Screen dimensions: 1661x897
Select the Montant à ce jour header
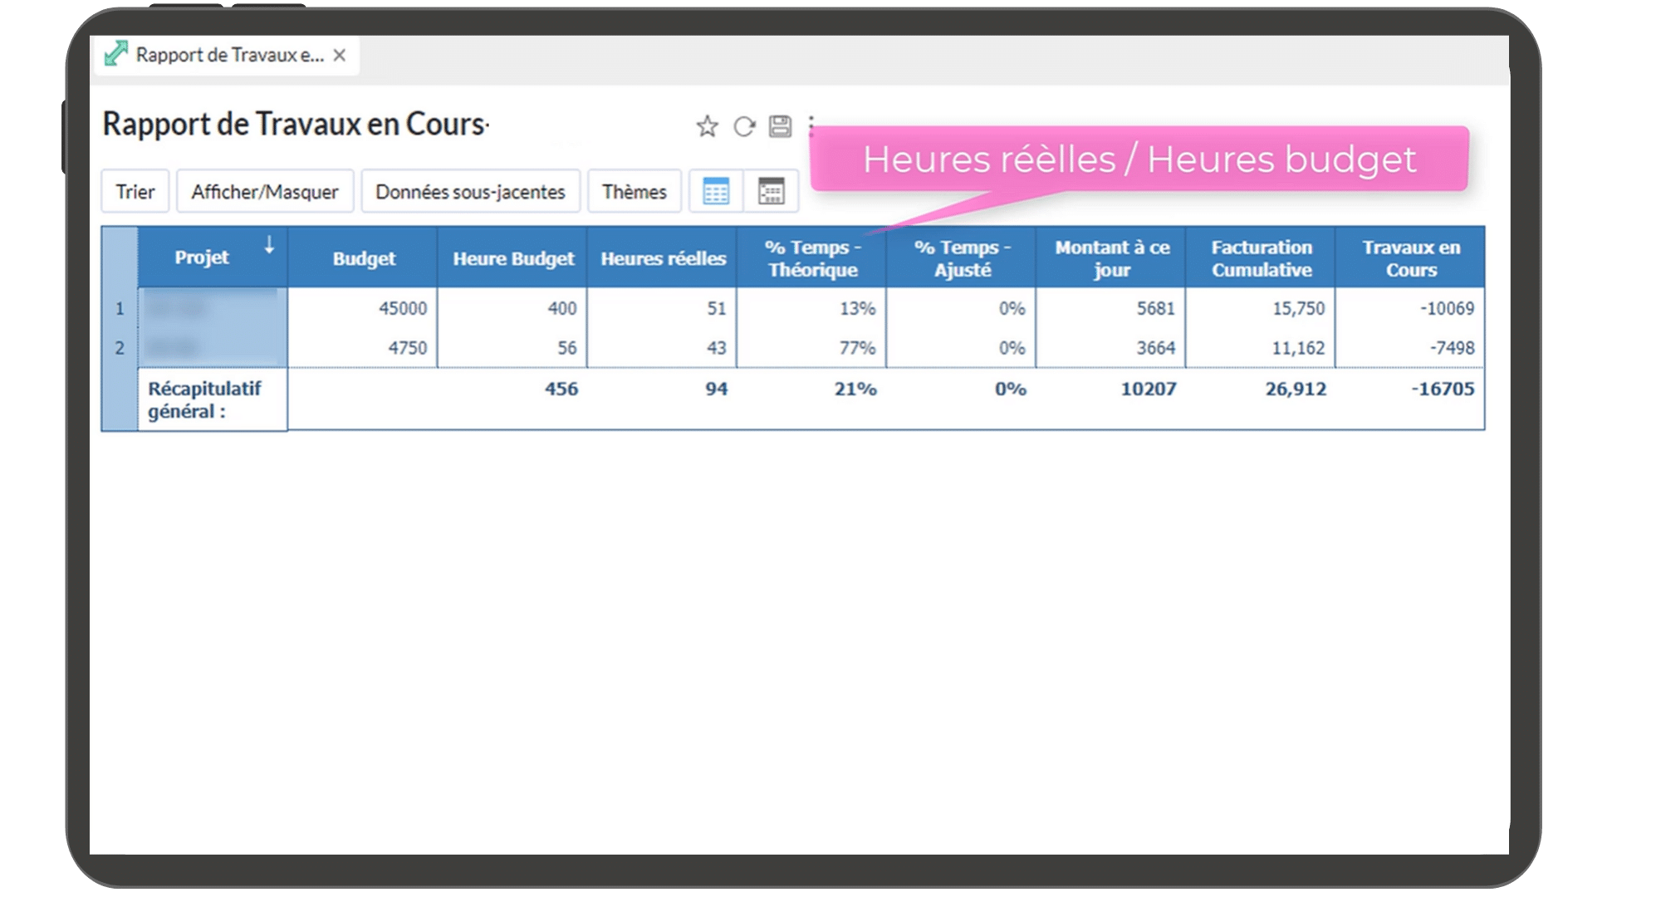point(1110,257)
